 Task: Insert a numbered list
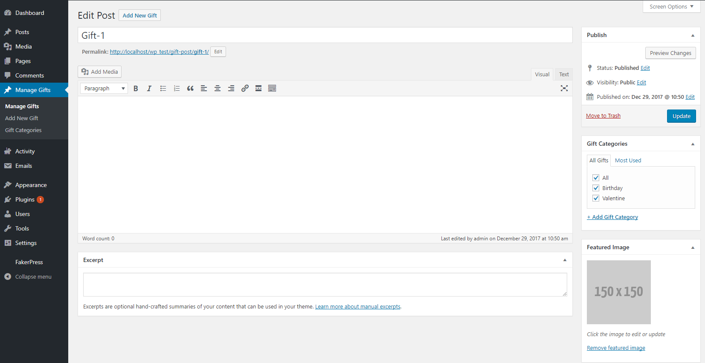pos(177,88)
